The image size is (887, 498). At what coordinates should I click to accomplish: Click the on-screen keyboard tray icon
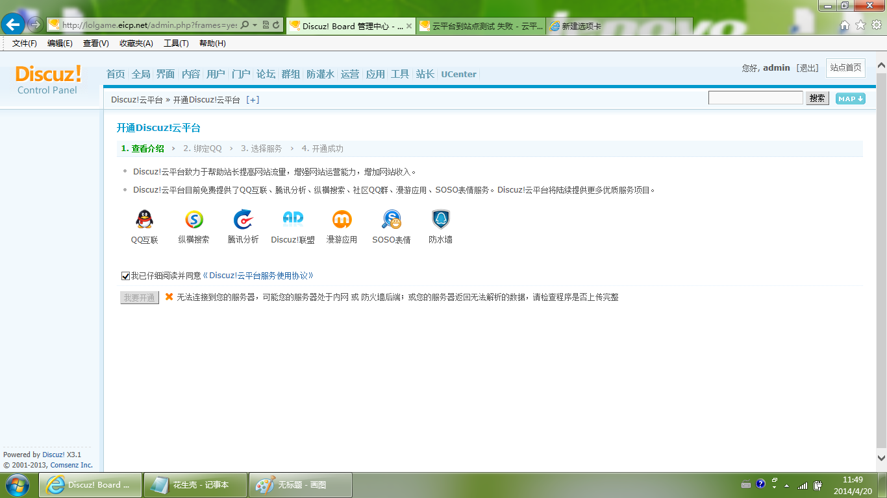point(747,484)
